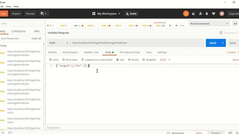239x134 pixels.
Task: Open the Tests tab
Action: (x=149, y=52)
